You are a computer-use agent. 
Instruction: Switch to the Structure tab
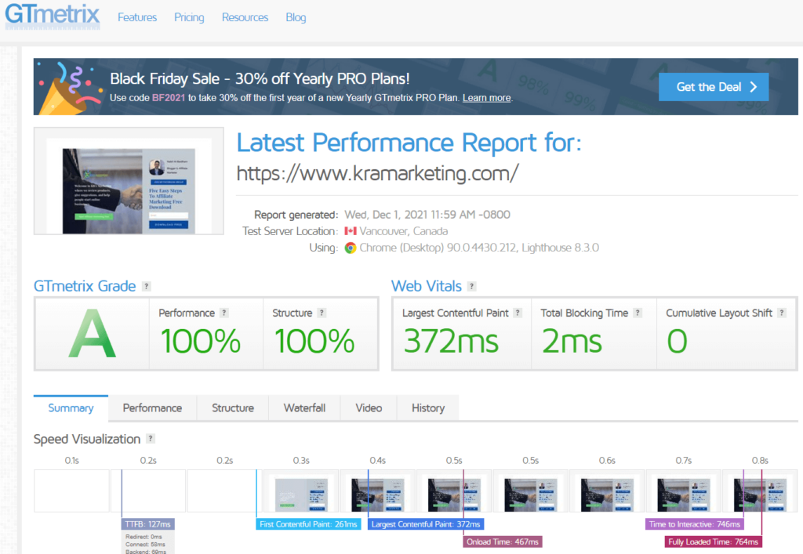pos(232,407)
